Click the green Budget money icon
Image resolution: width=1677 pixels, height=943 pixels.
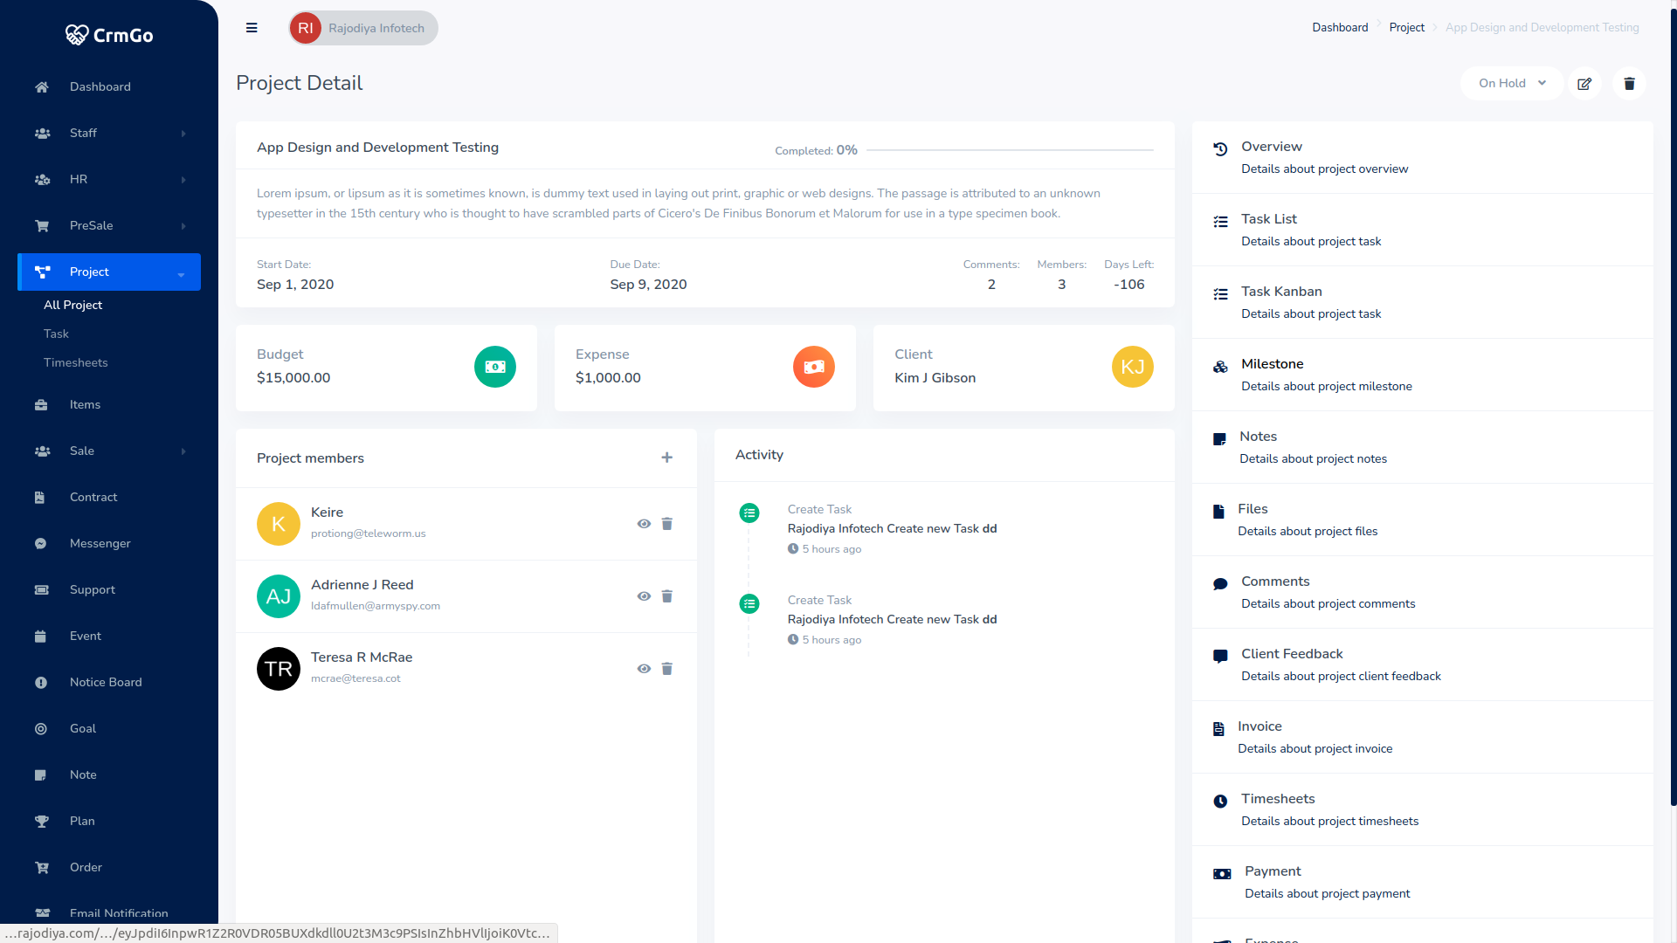coord(495,367)
